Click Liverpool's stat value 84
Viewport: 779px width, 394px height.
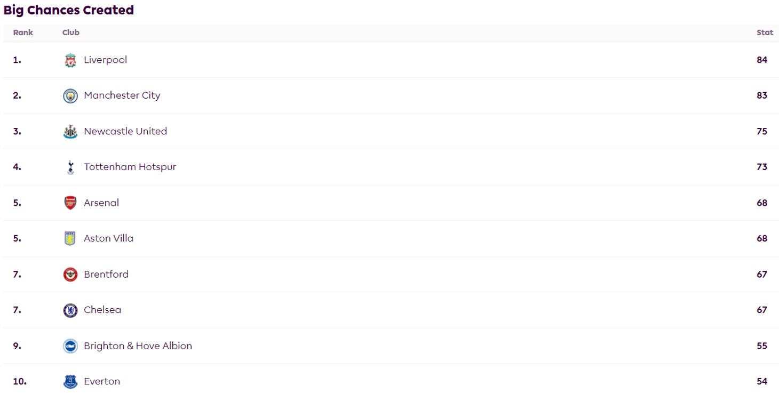click(x=762, y=60)
